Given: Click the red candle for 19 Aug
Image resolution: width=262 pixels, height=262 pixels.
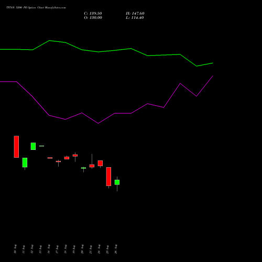Looking at the screenshot, I should (75, 155).
